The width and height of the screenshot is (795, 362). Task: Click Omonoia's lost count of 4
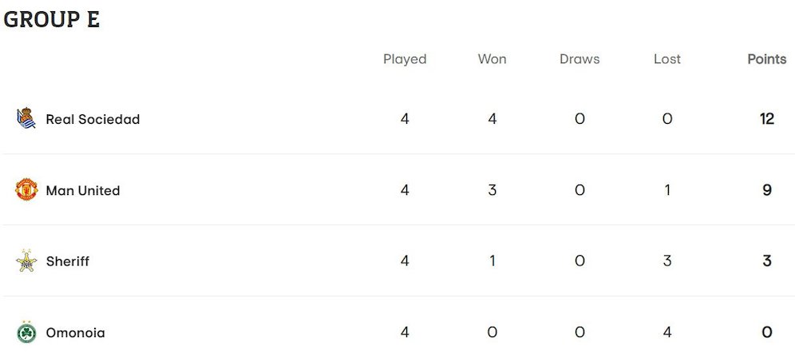coord(667,332)
